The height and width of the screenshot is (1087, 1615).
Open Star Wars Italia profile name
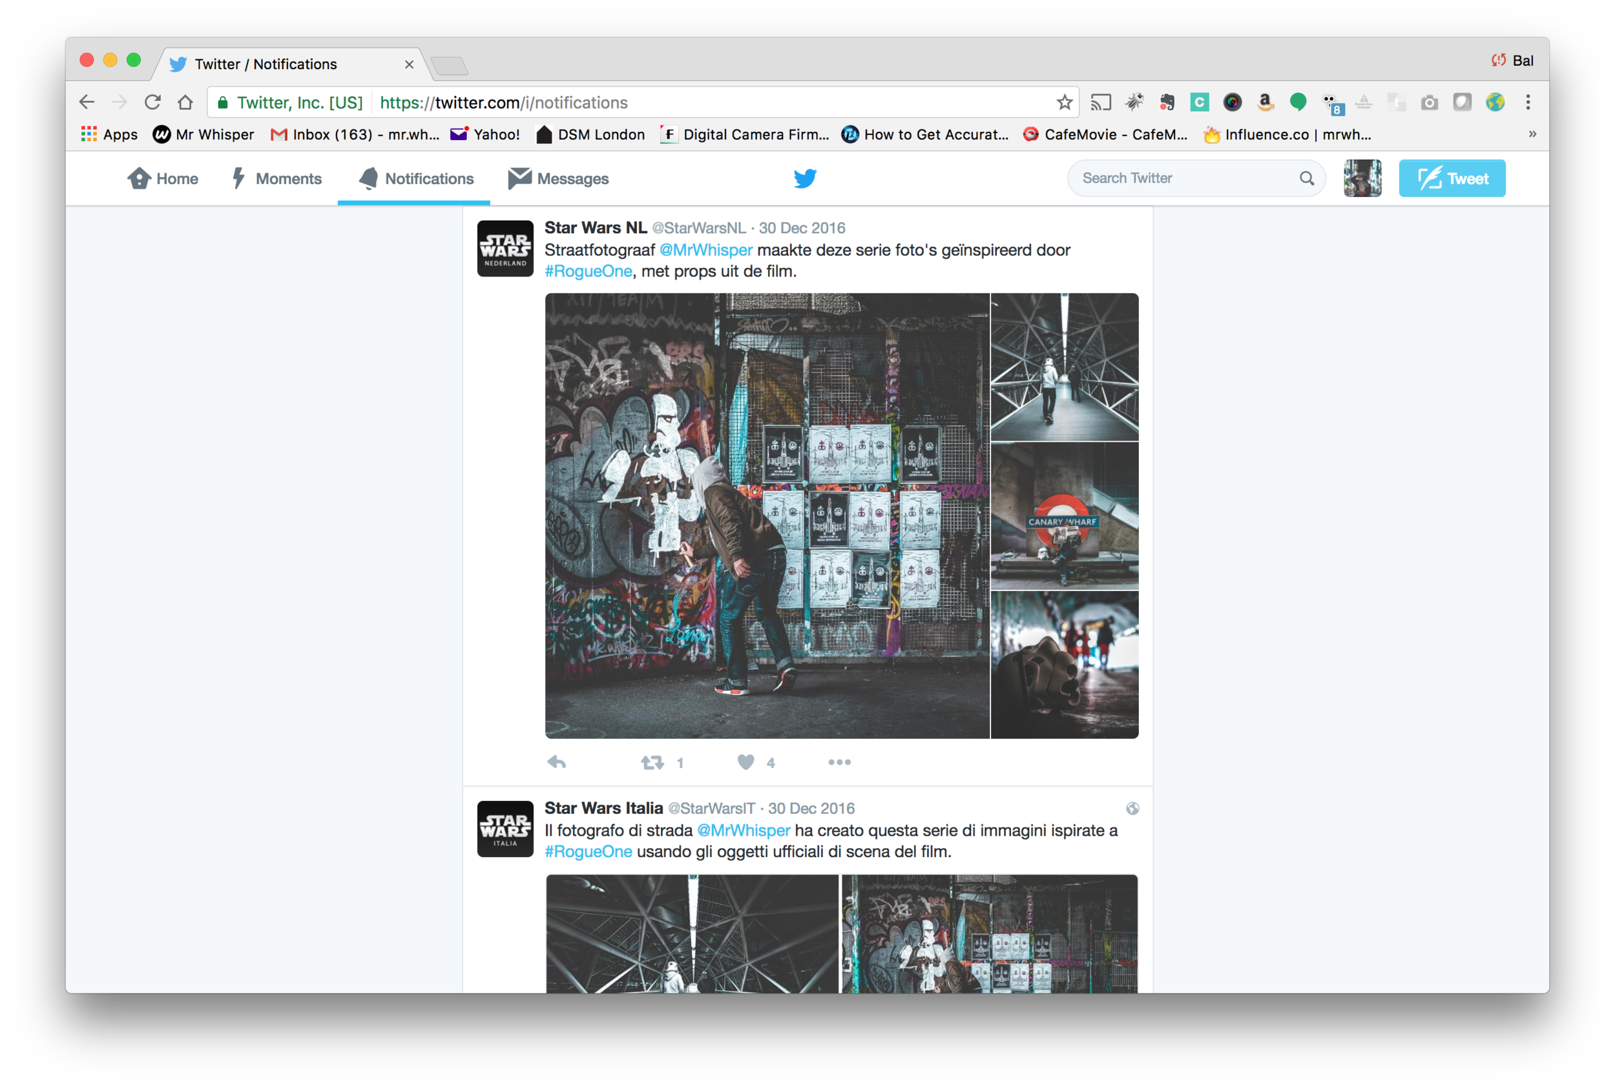tap(603, 809)
